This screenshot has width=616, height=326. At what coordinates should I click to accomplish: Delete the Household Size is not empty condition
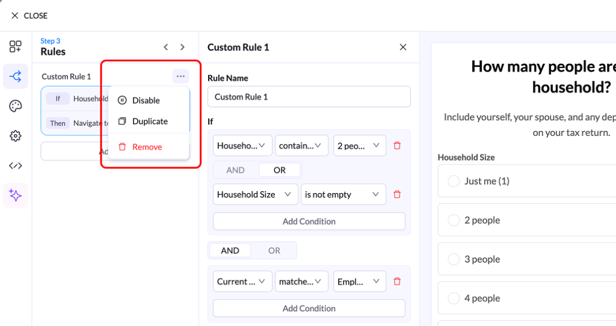pos(397,194)
